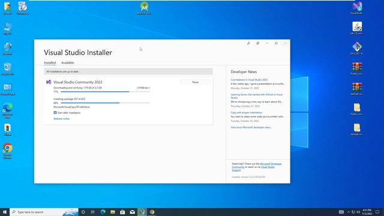384x216 pixels.
Task: Uncheck Start after installation checkbox
Action: 55,113
